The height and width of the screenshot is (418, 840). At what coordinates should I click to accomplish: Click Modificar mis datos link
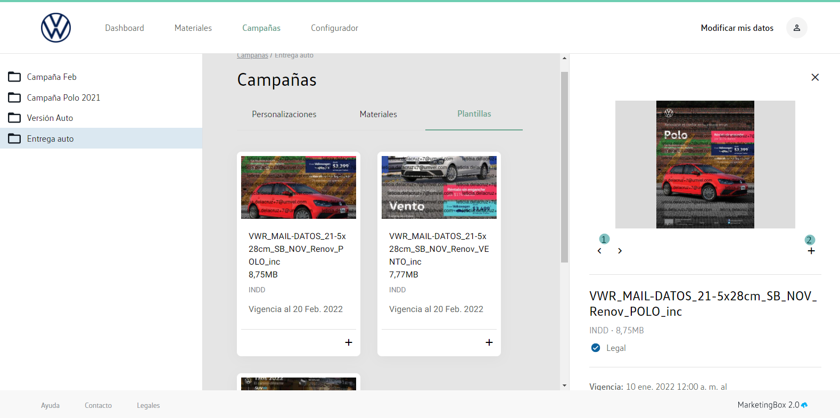737,28
